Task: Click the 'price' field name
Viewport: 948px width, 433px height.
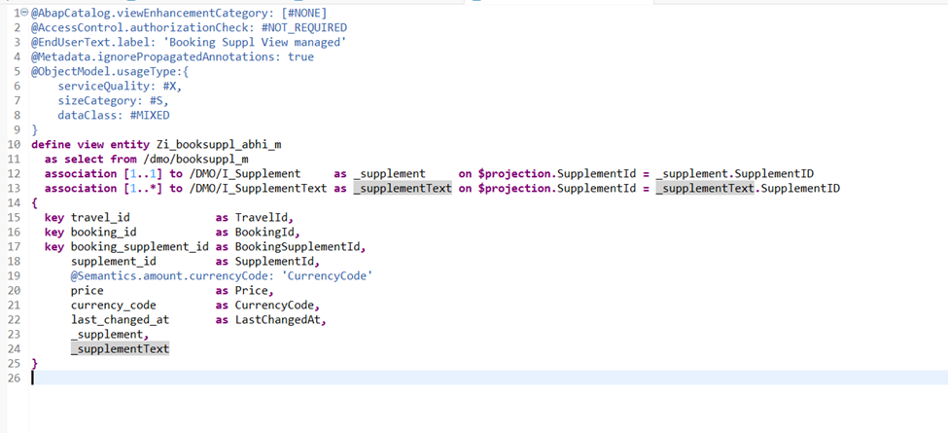Action: (x=88, y=291)
